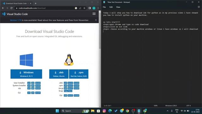The height and width of the screenshot is (114, 202).
Task: Open the blue checkmark To Do app
Action: pos(116,111)
